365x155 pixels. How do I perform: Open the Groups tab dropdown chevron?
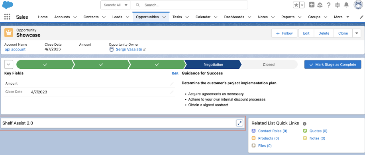point(326,17)
